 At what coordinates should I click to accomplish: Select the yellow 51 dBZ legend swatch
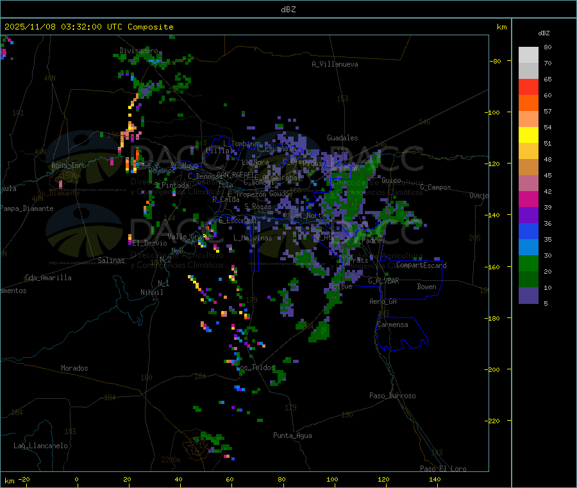pyautogui.click(x=528, y=135)
